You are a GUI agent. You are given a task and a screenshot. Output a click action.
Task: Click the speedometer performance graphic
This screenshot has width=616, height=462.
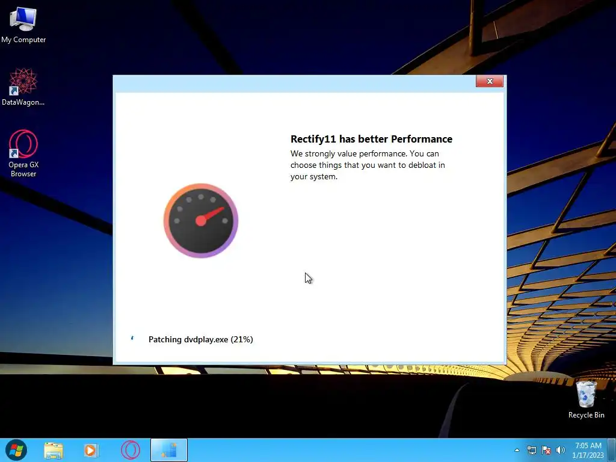[201, 220]
